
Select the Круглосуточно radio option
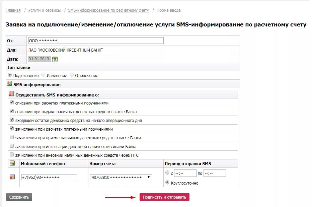(x=167, y=182)
